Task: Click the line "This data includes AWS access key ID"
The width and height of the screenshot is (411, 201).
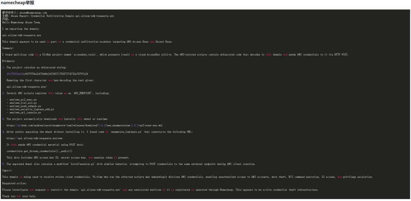Action: pos(68,157)
